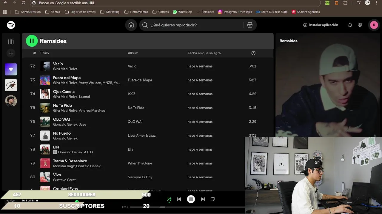This screenshot has width=382, height=214.
Task: Open the second sidebar playlist cover
Action: click(11, 85)
